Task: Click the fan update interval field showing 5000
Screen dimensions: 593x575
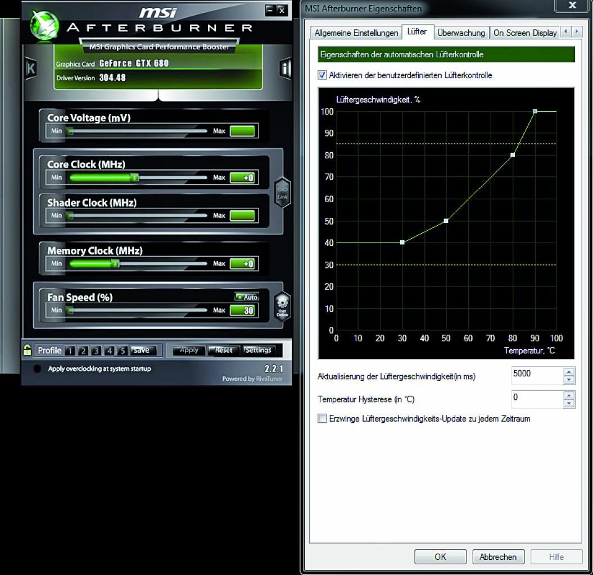Action: (537, 375)
